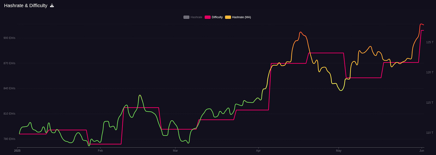
Task: Click the Apr label on time axis
Action: tap(258, 151)
